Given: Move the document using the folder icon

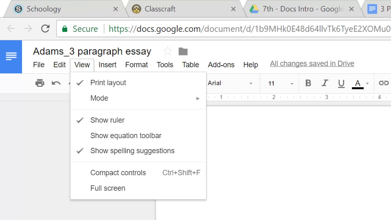Looking at the screenshot, I should 183,51.
